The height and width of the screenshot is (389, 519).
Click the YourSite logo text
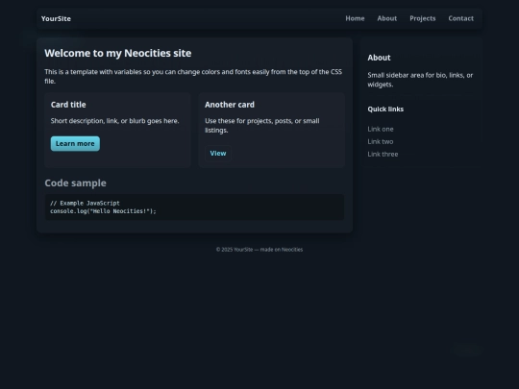(56, 19)
